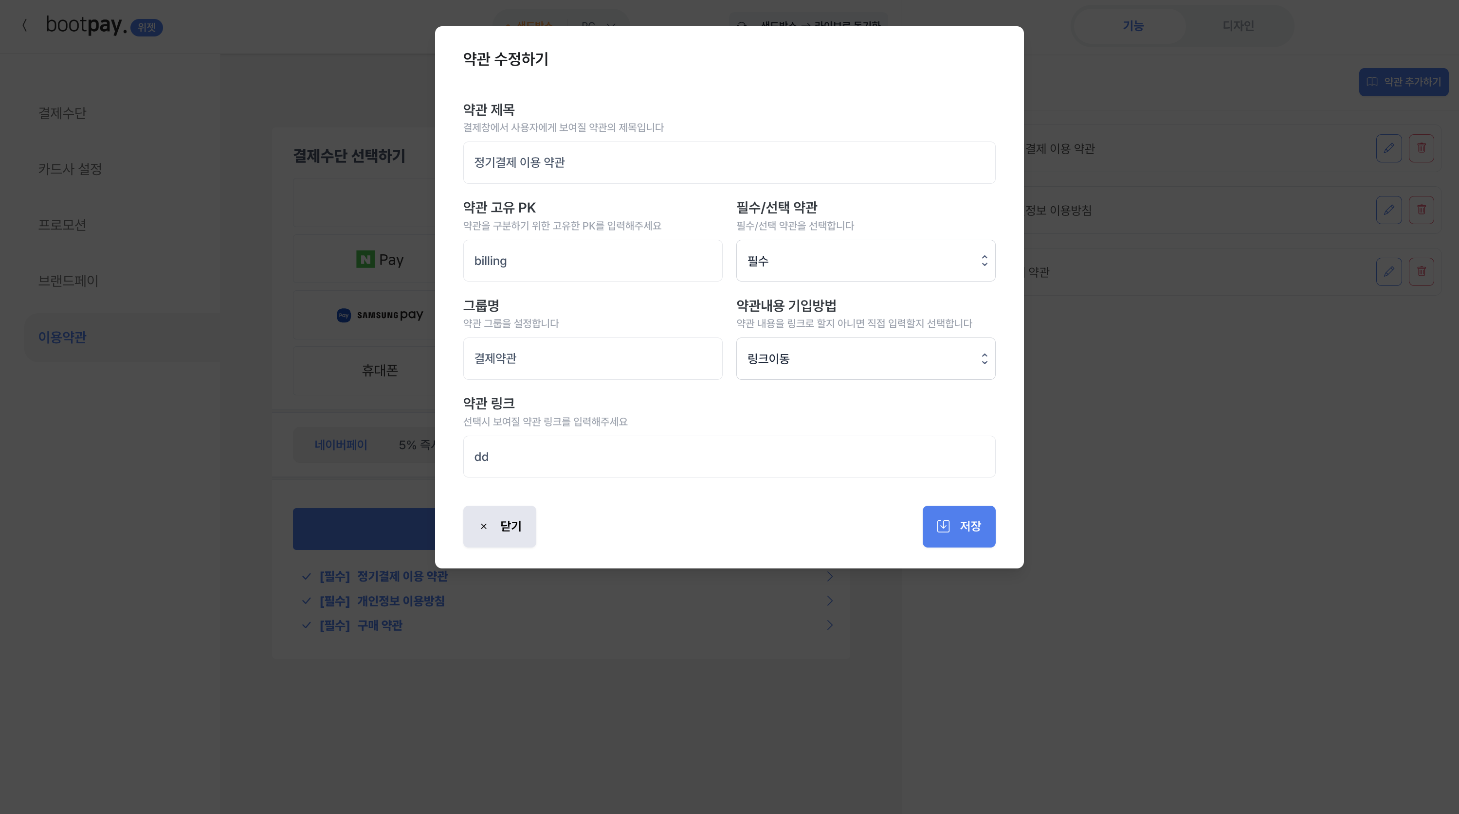Open the 약관내용 기입방법 dropdown showing 링크이동
The height and width of the screenshot is (814, 1459).
point(865,358)
